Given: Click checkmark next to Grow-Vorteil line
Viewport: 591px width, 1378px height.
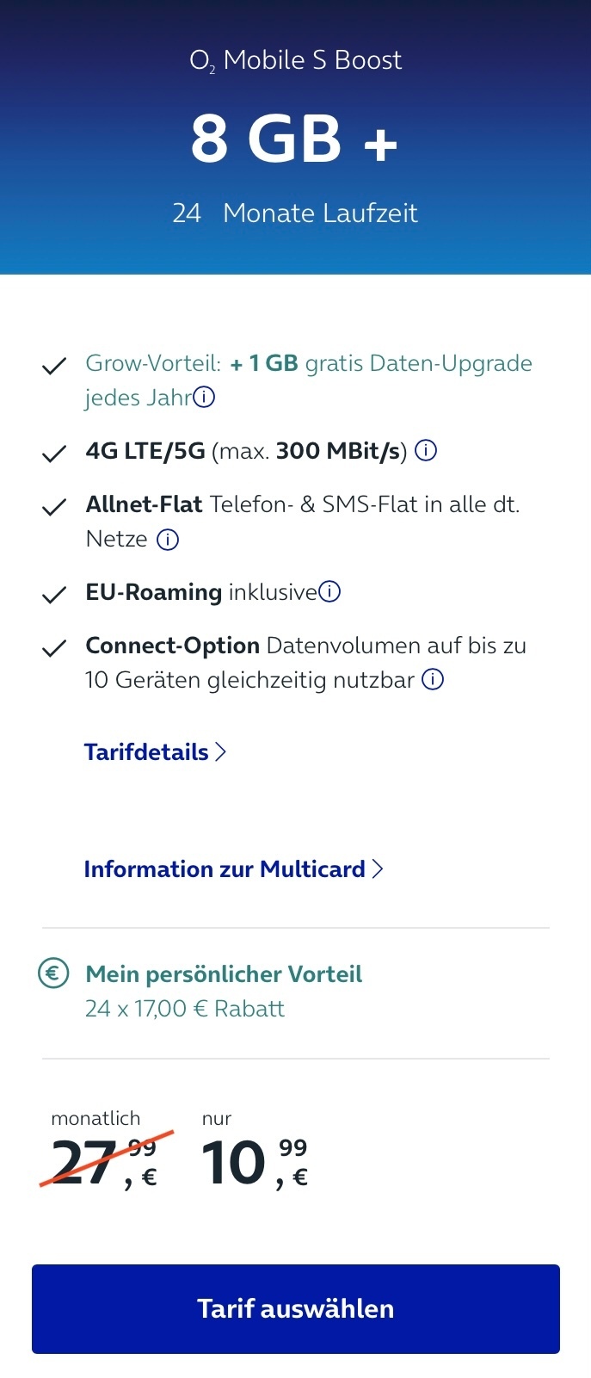Looking at the screenshot, I should [x=54, y=367].
